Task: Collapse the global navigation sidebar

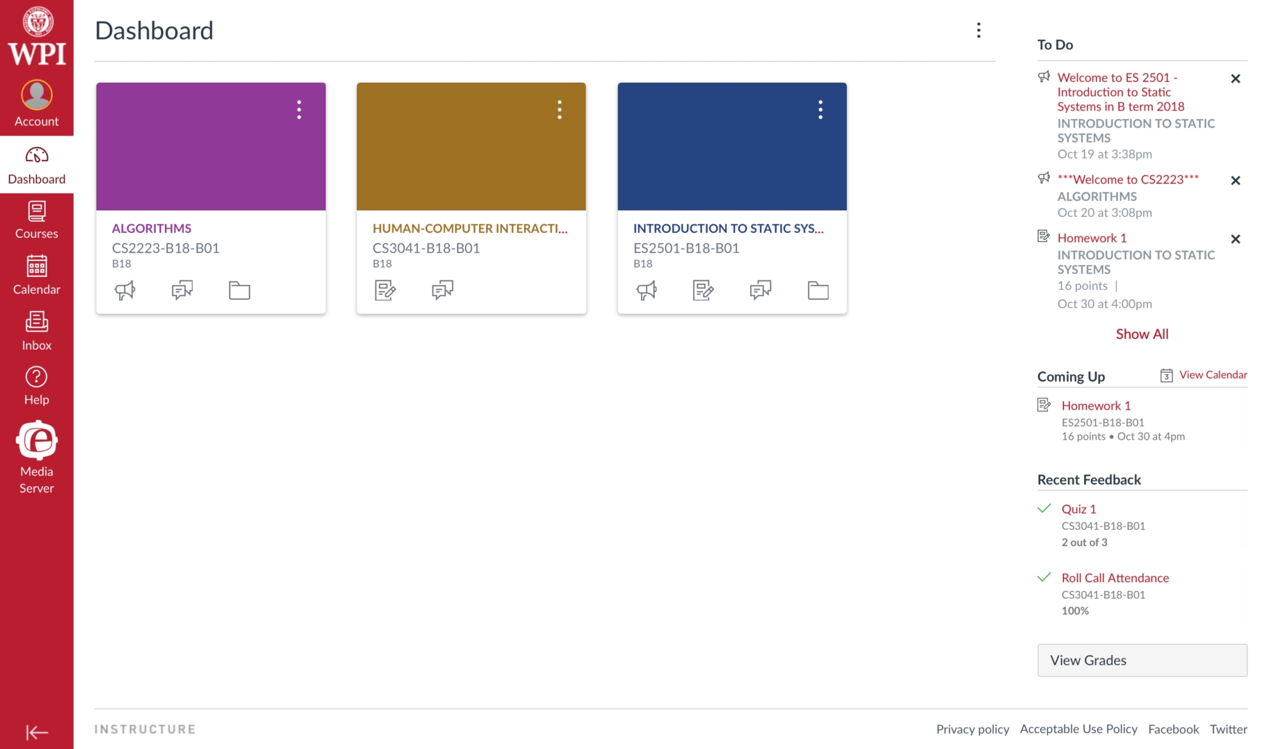Action: tap(37, 732)
